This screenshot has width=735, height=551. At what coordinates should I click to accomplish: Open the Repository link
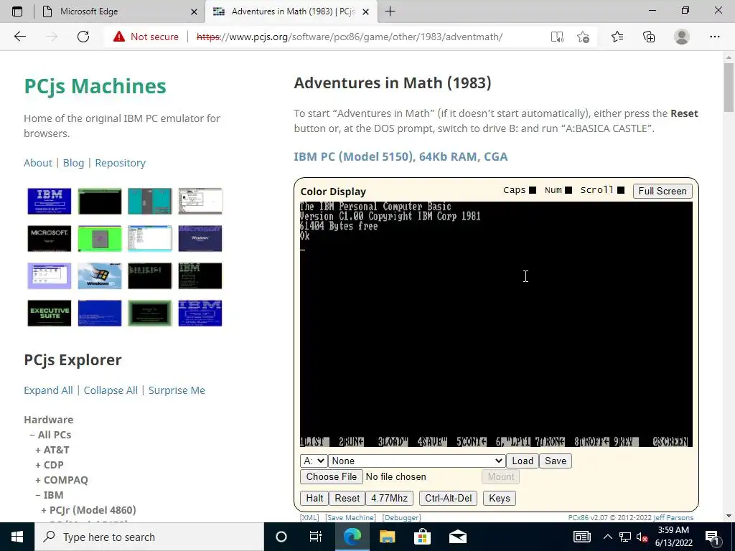[x=121, y=163]
